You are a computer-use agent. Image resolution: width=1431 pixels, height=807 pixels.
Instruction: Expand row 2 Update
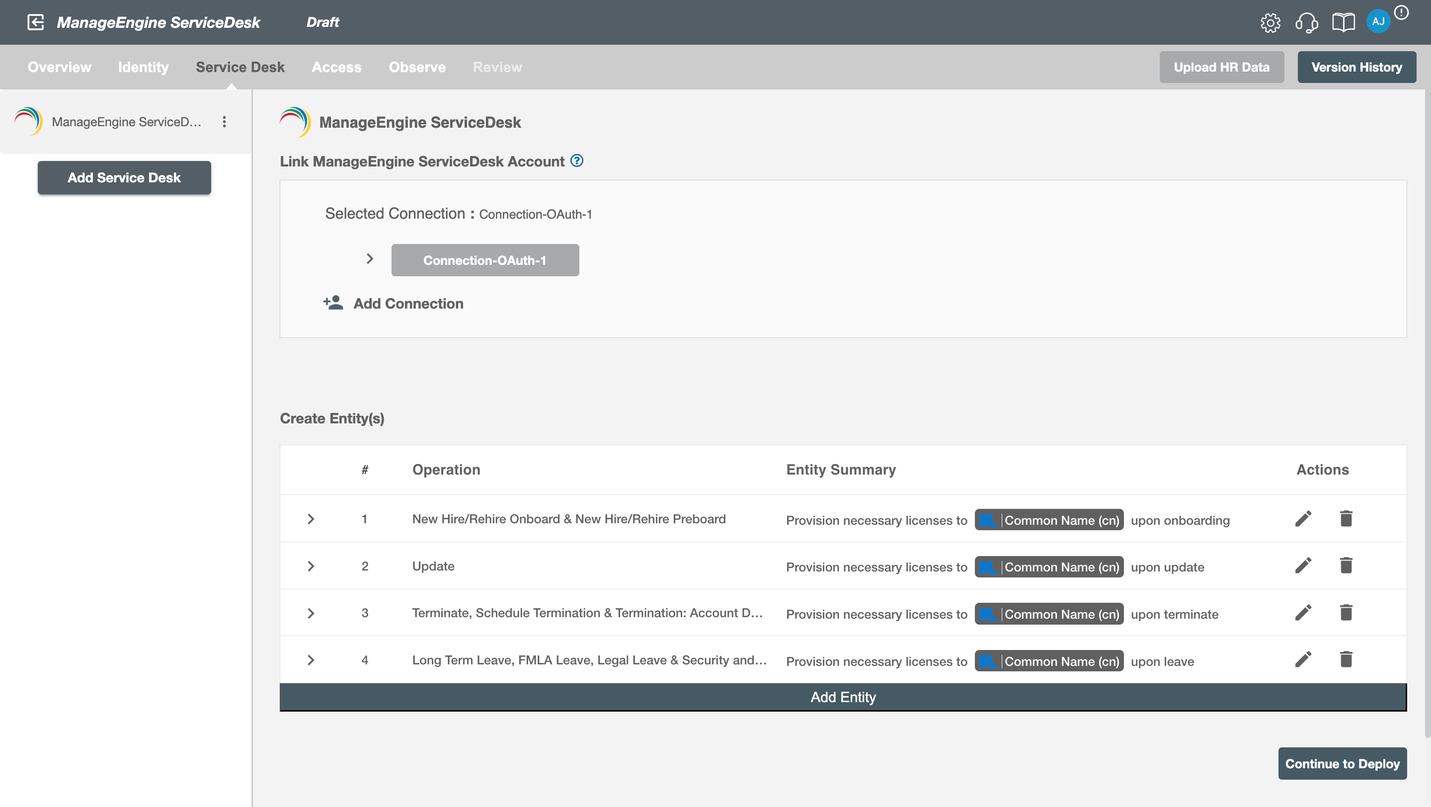pos(311,566)
